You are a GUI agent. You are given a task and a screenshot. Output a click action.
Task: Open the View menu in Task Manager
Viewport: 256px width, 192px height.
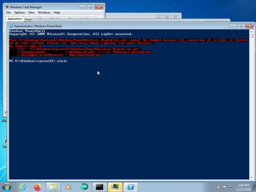(x=31, y=12)
